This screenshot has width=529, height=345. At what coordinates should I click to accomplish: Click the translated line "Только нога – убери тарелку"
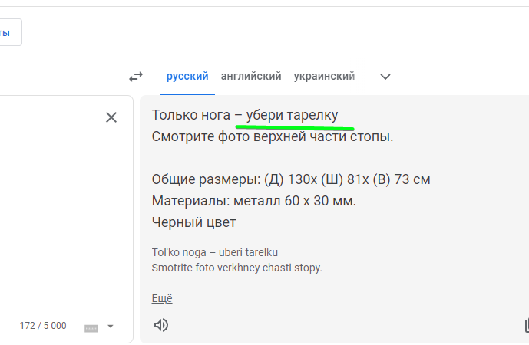click(x=245, y=115)
